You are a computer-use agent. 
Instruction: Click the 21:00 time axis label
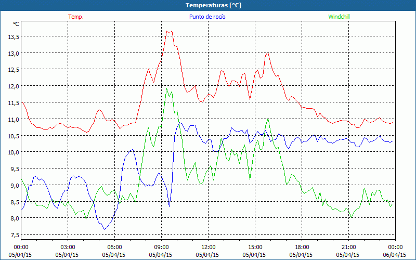[x=348, y=248]
